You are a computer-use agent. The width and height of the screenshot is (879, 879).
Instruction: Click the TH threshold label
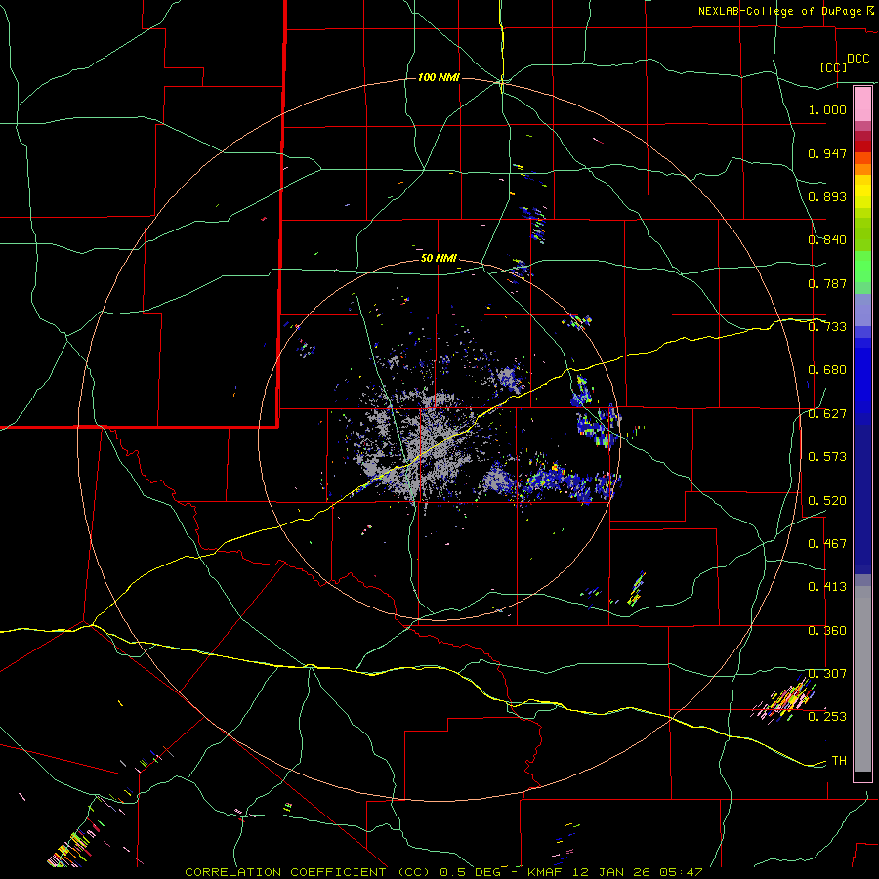(839, 761)
